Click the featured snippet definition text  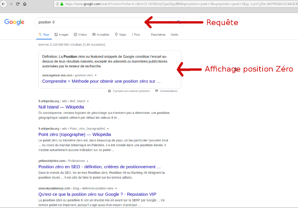[105, 61]
